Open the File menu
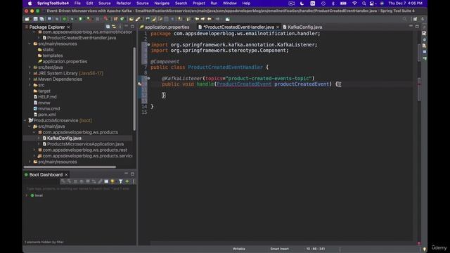 pos(77,4)
